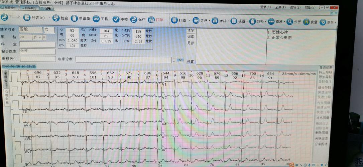Click the 审核 (Review) checkmark icon
This screenshot has height=167, width=363.
(x=116, y=19)
